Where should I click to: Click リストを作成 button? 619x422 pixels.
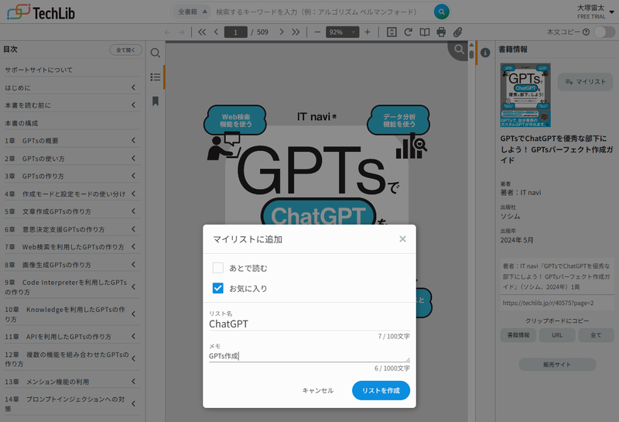point(381,390)
